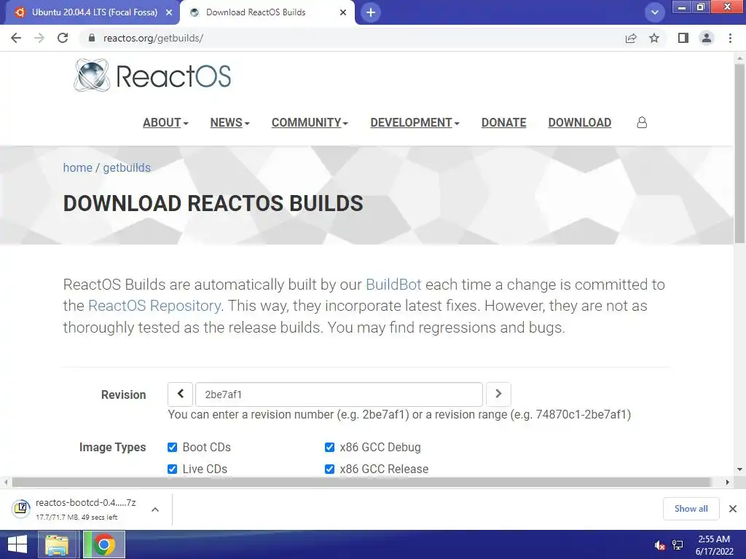Expand the COMMUNITY menu
This screenshot has height=559, width=746.
tap(310, 122)
